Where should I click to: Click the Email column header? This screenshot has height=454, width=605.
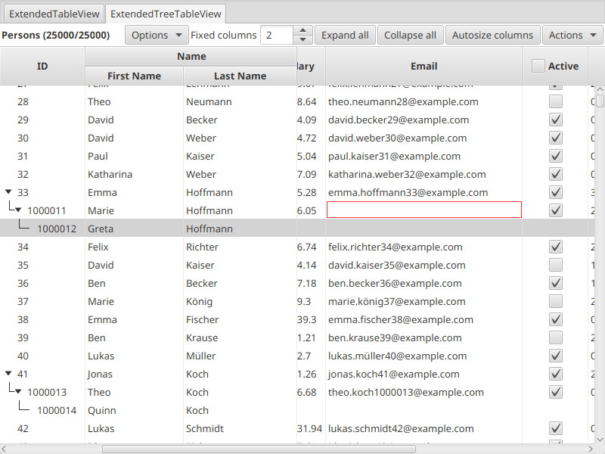click(423, 66)
